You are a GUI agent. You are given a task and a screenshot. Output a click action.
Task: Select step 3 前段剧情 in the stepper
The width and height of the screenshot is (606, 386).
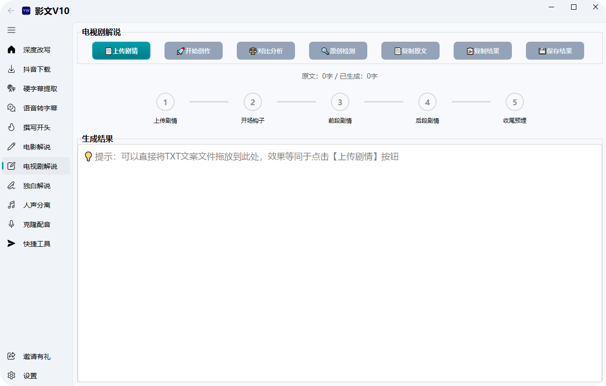[x=340, y=102]
